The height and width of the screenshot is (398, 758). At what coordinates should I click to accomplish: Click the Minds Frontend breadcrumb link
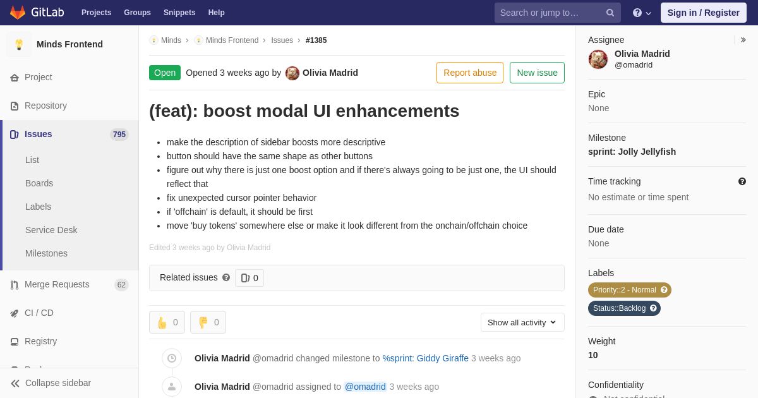[x=232, y=40]
